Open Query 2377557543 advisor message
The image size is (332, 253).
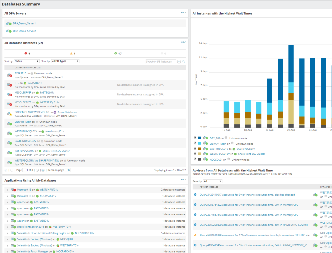(249, 215)
